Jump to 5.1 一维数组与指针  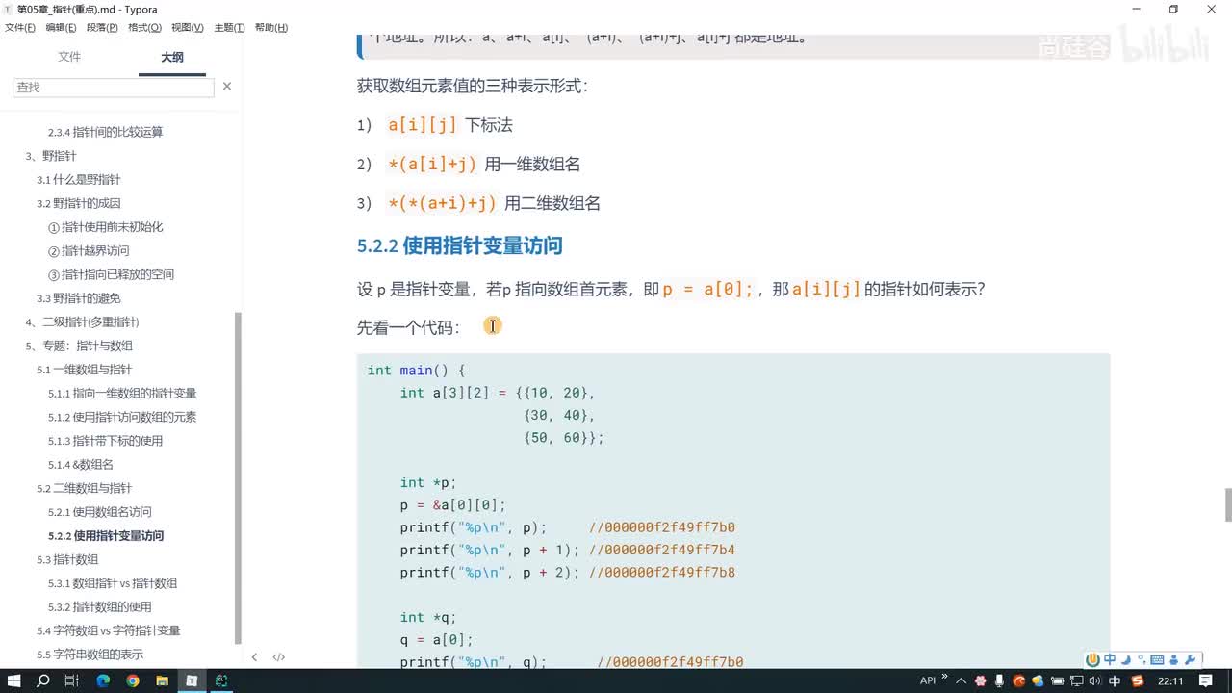point(85,370)
